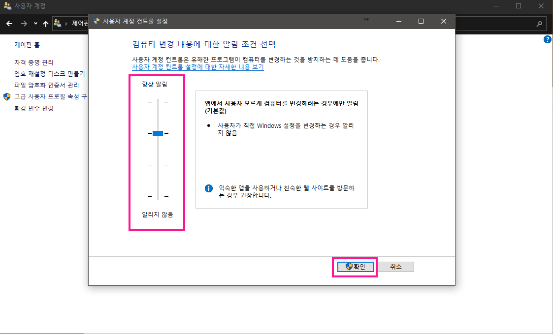Open the recent locations dropdown arrow
553x334 pixels.
click(x=35, y=24)
